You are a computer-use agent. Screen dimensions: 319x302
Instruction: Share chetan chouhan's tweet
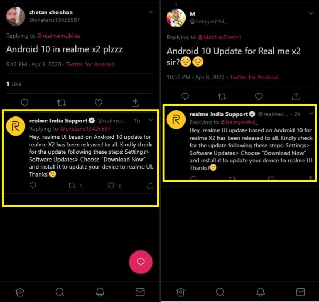tap(135, 103)
